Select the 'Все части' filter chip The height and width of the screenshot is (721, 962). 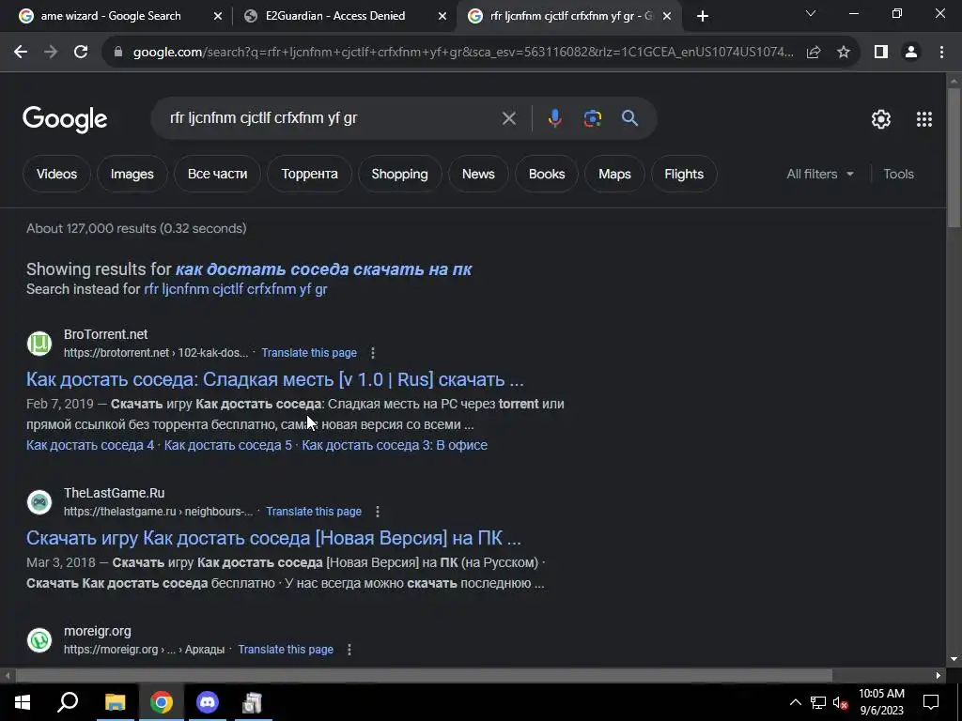coord(217,174)
